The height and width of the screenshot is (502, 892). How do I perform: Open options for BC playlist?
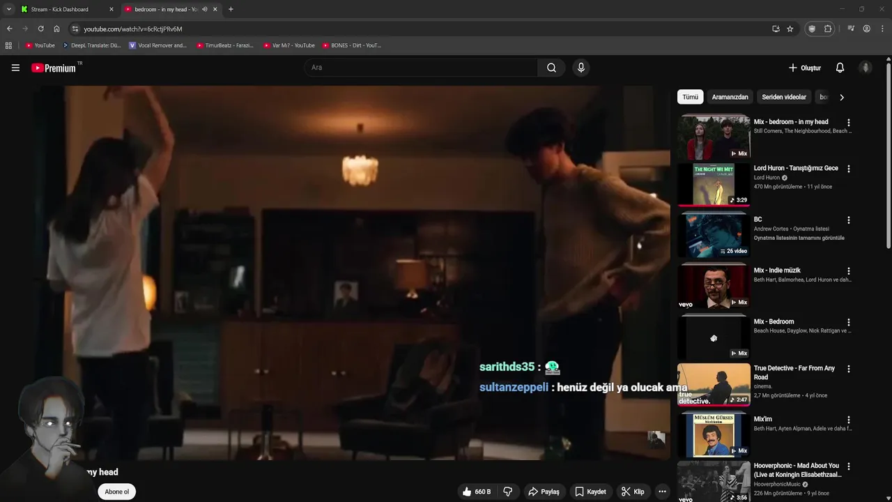[x=848, y=220]
